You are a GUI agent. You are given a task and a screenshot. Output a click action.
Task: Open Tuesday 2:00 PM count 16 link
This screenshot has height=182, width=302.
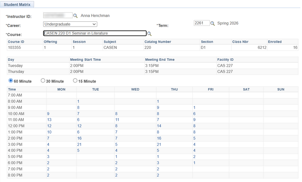79,138
